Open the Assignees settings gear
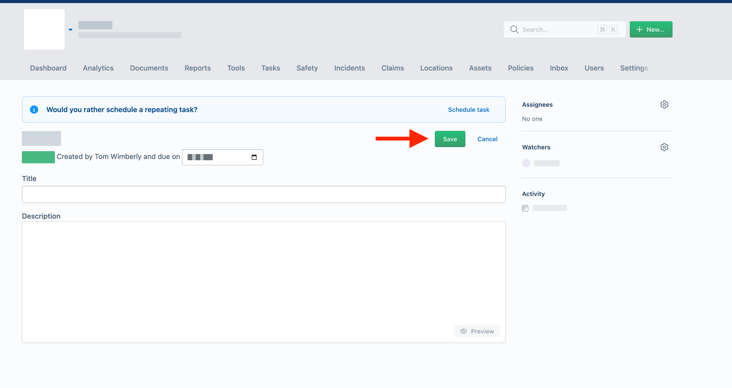This screenshot has height=388, width=732. coord(664,104)
